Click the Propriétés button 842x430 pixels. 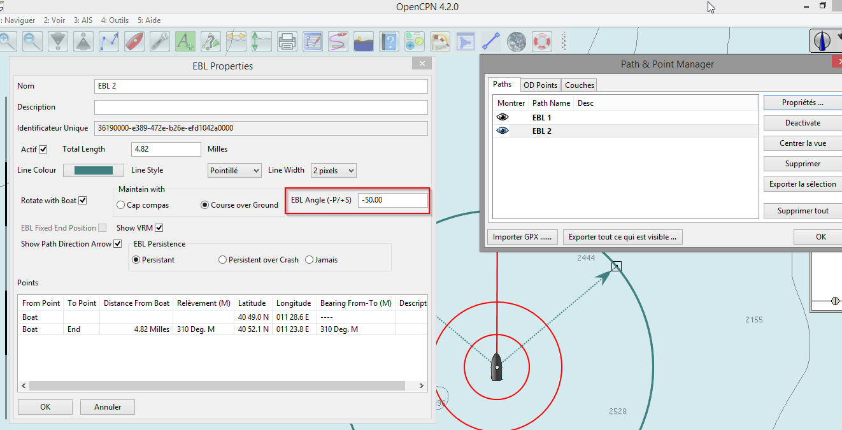pyautogui.click(x=803, y=103)
